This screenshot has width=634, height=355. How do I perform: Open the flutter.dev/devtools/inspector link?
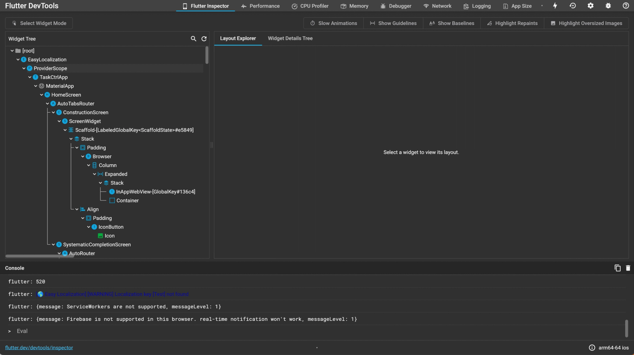39,348
